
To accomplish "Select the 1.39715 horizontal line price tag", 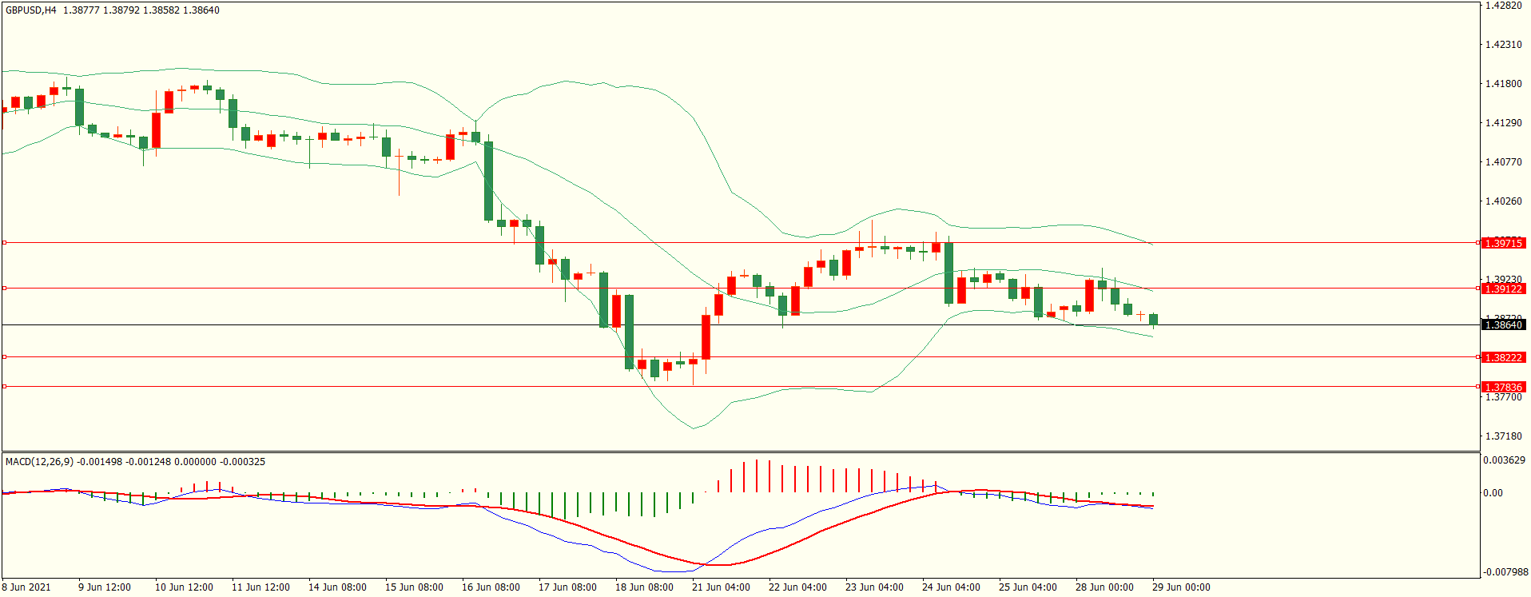I will click(x=1503, y=243).
